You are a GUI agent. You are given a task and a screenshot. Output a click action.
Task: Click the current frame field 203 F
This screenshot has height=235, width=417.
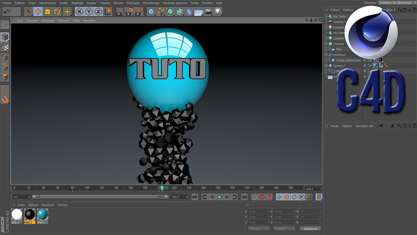coord(314,189)
